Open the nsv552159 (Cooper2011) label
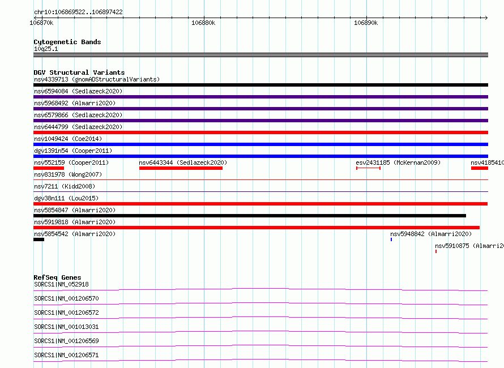 click(x=71, y=162)
